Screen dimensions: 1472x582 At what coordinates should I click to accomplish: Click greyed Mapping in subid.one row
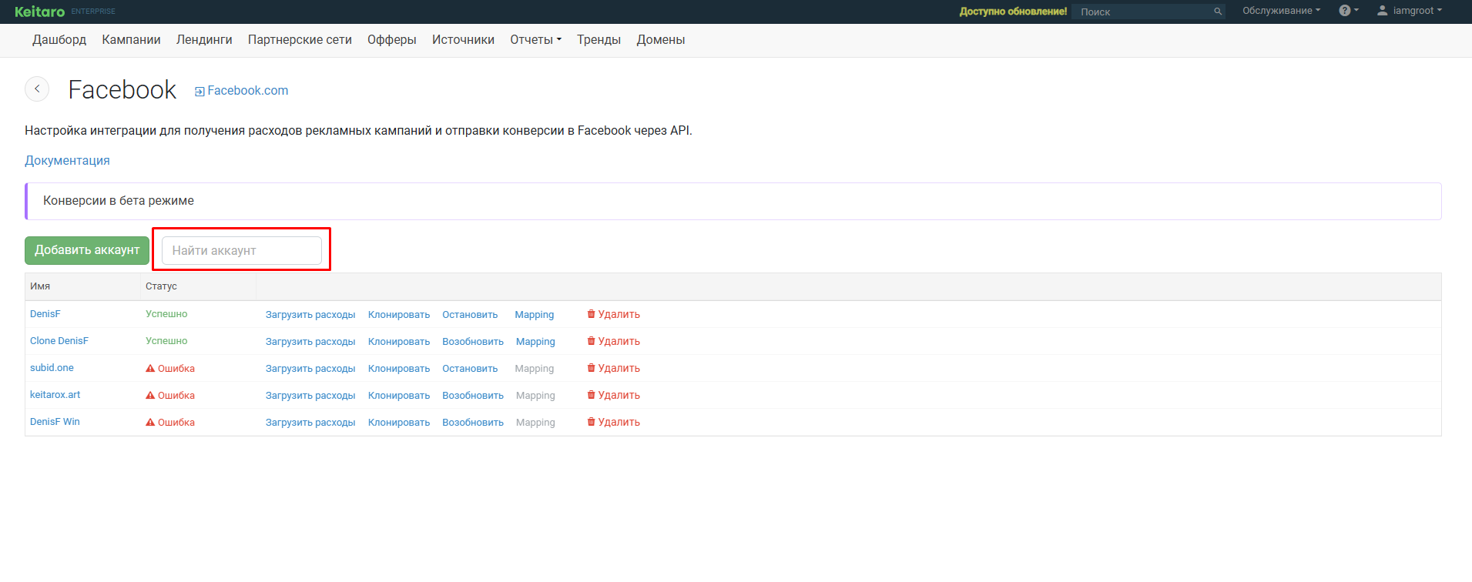535,369
